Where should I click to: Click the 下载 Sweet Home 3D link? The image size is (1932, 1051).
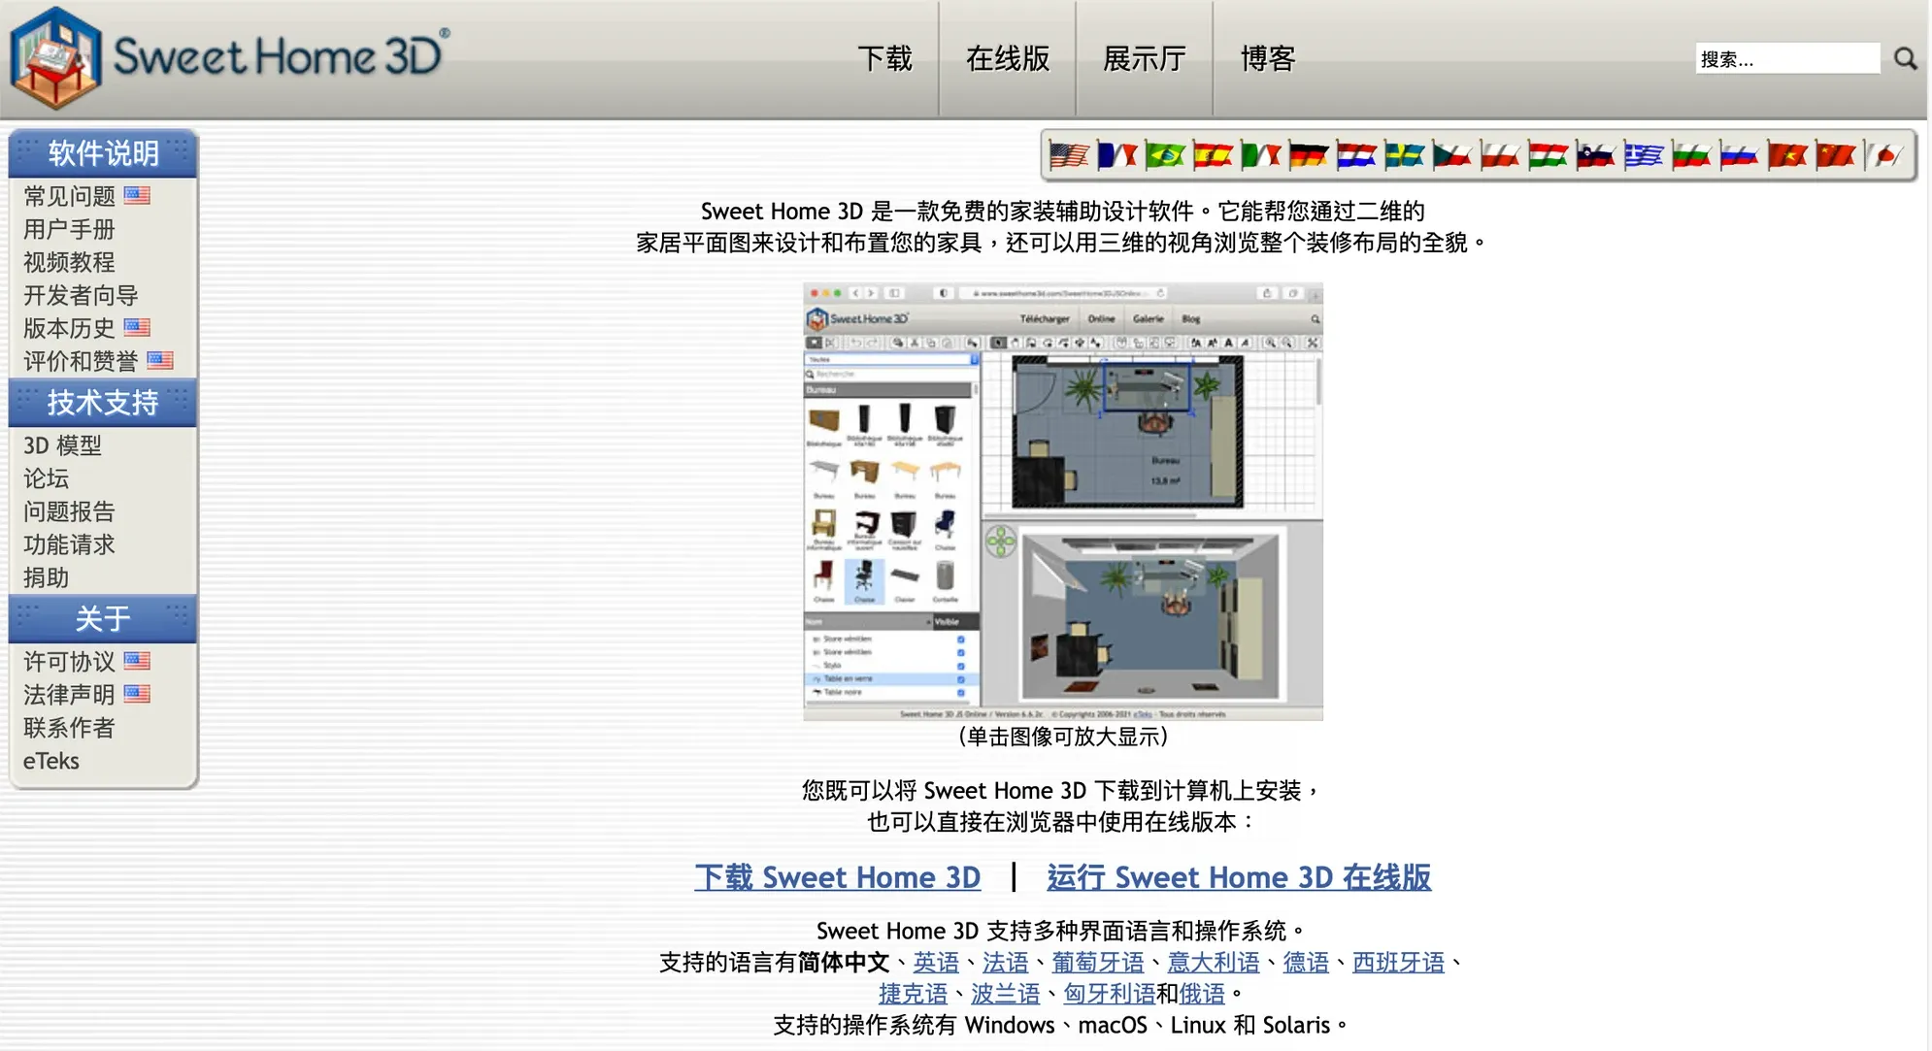(838, 877)
